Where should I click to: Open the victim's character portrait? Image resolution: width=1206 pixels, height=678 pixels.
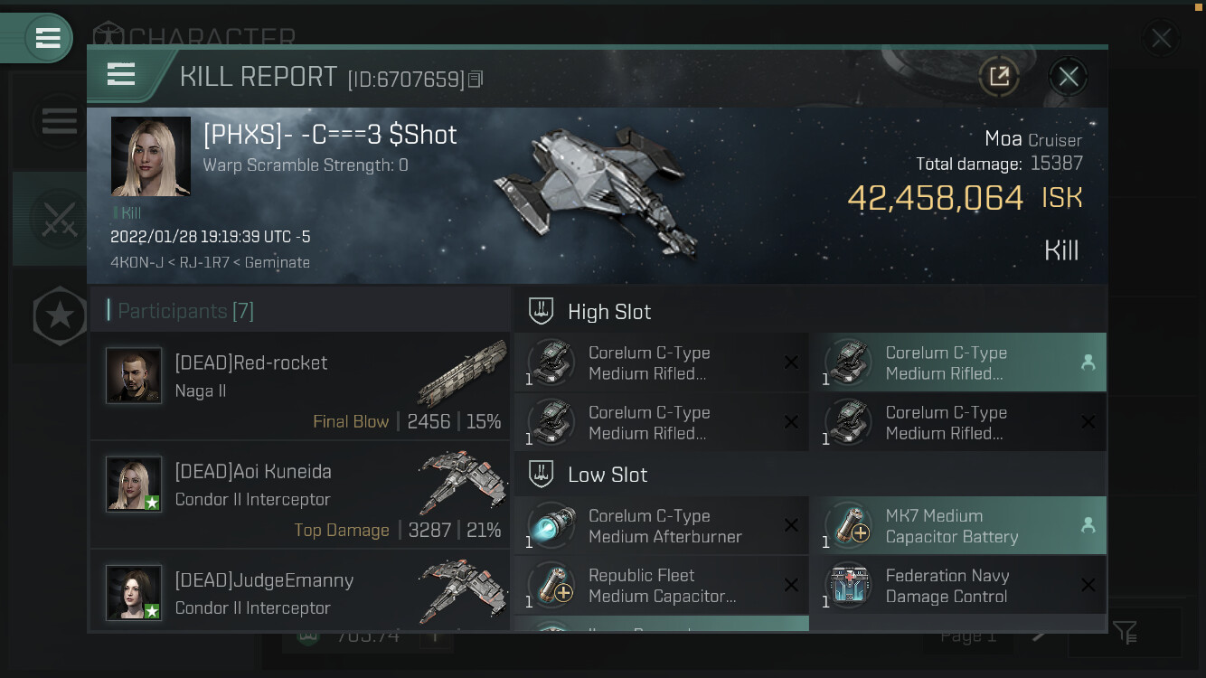click(x=151, y=156)
